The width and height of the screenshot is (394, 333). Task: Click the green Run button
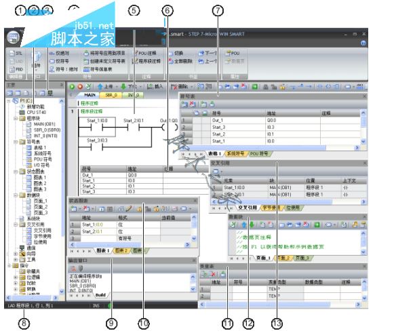(72, 87)
